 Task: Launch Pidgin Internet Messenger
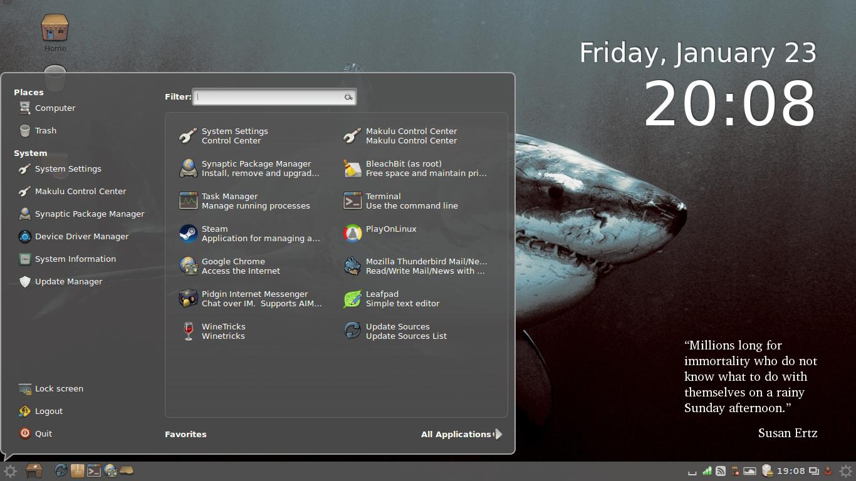click(249, 299)
